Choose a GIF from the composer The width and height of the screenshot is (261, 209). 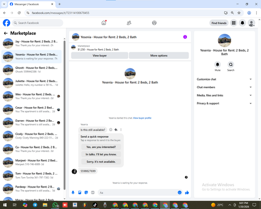(93, 192)
